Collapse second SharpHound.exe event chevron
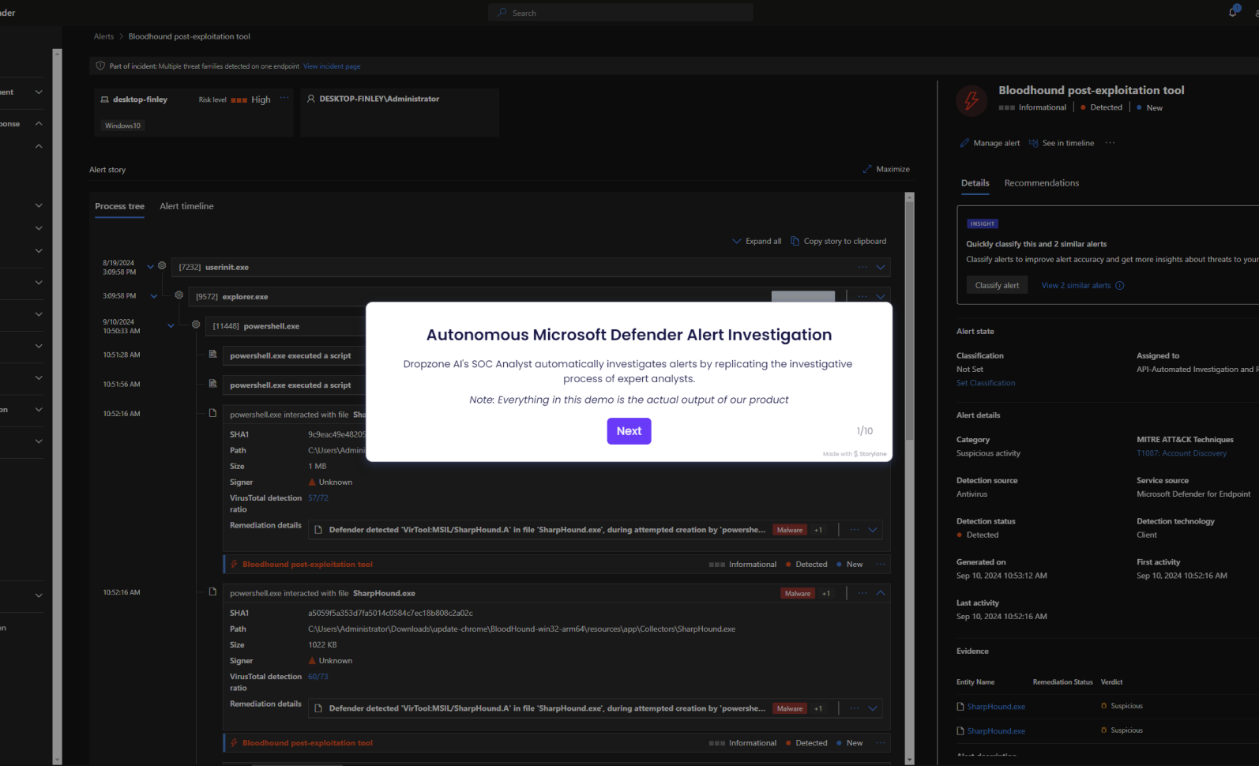 click(x=881, y=593)
